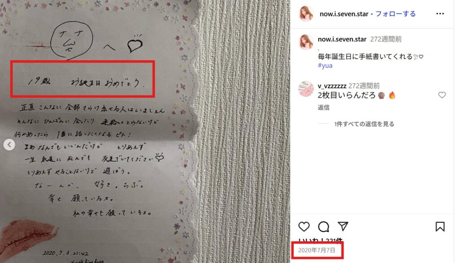Go to the previous photo with the left arrow
The image size is (459, 263).
(x=9, y=144)
